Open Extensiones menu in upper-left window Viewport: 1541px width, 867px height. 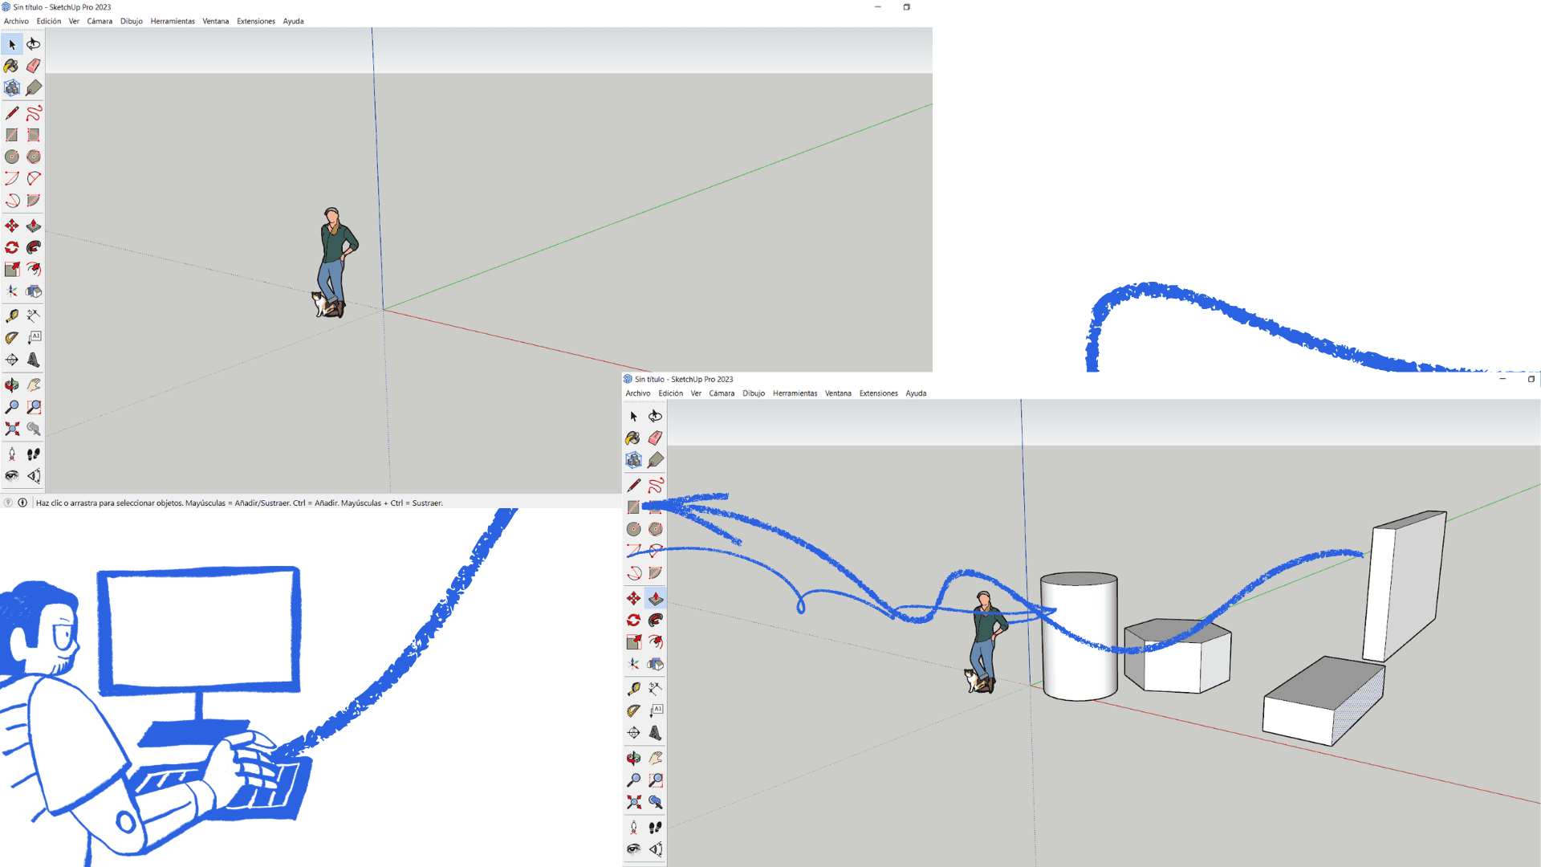[255, 22]
